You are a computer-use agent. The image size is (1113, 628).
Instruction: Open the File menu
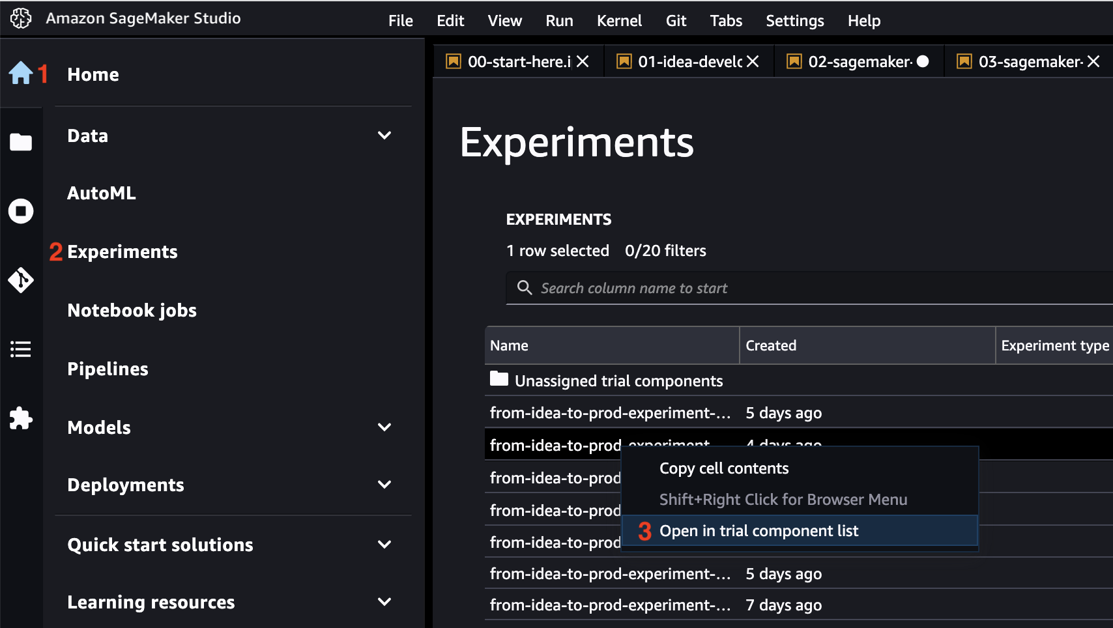(401, 21)
